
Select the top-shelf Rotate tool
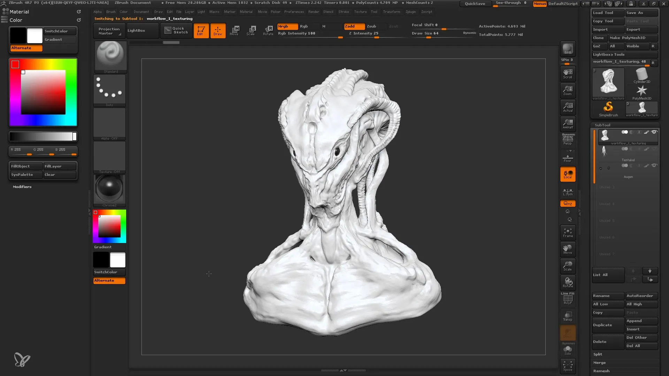tap(268, 31)
